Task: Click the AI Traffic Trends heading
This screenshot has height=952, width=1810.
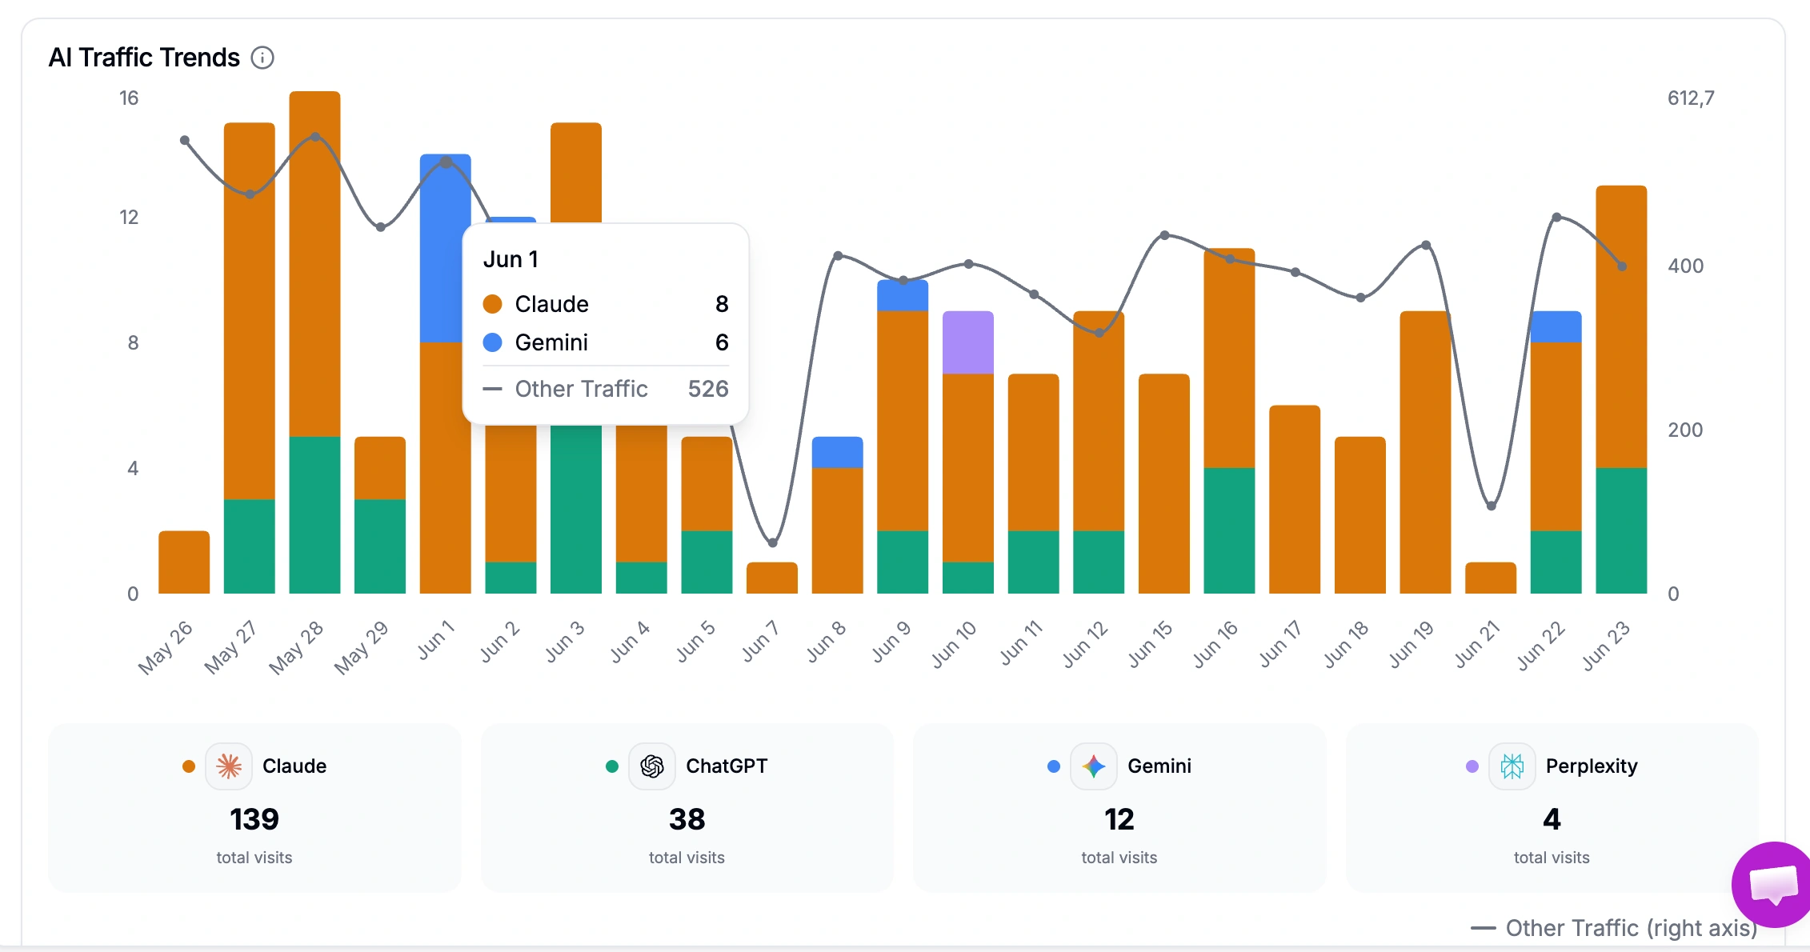Action: 144,58
